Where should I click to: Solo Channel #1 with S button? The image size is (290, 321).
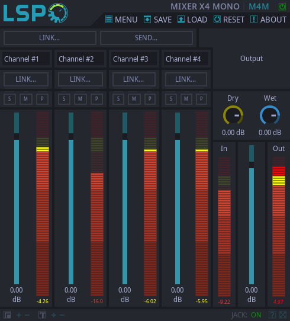tap(9, 99)
